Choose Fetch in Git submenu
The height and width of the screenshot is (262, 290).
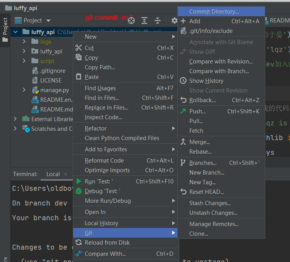pos(221,131)
